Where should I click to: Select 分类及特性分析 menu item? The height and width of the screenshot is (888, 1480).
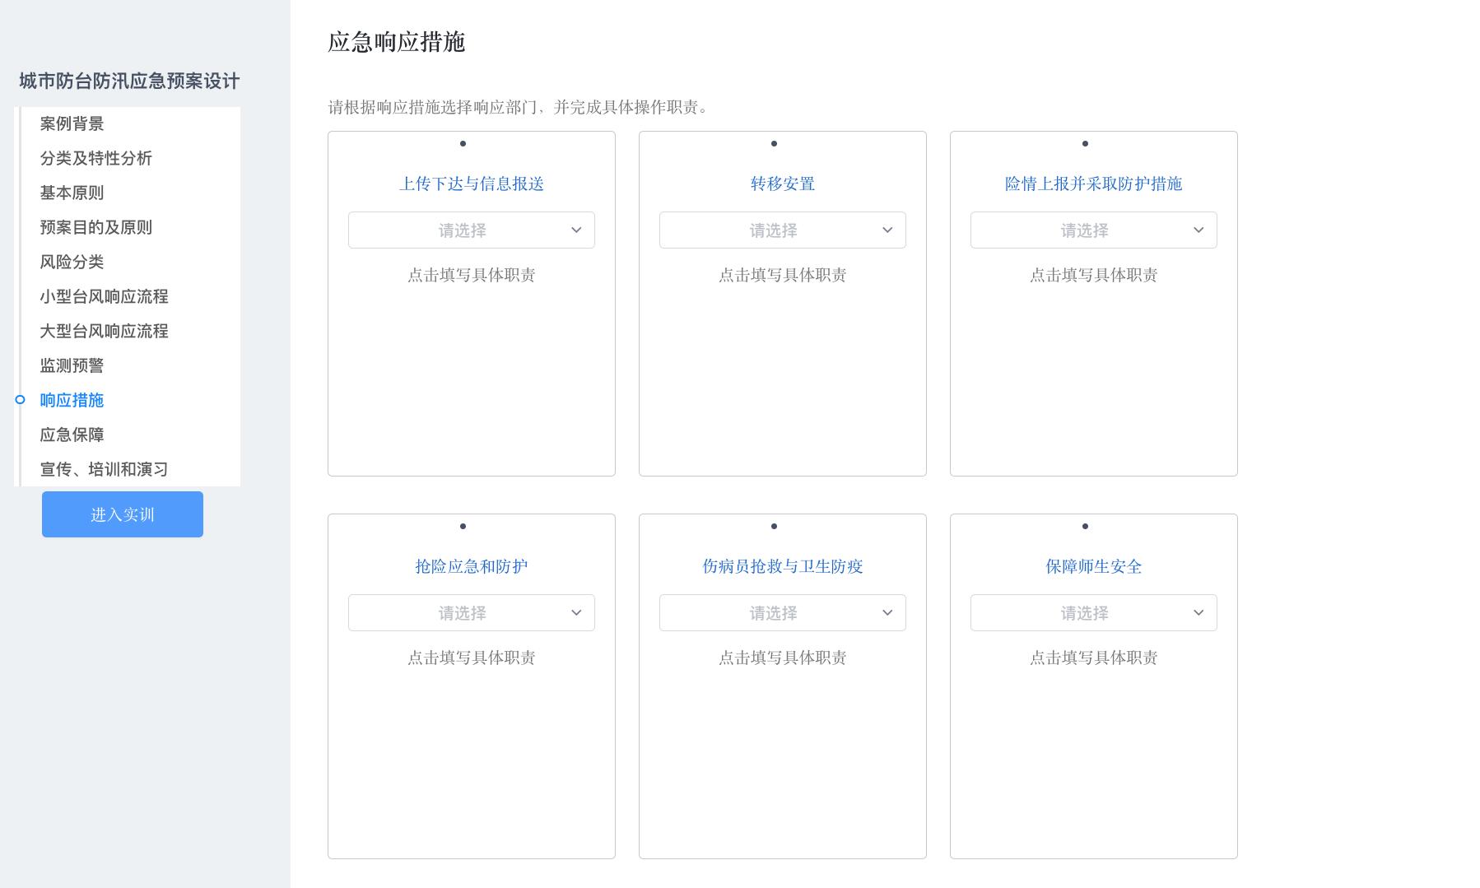coord(96,158)
